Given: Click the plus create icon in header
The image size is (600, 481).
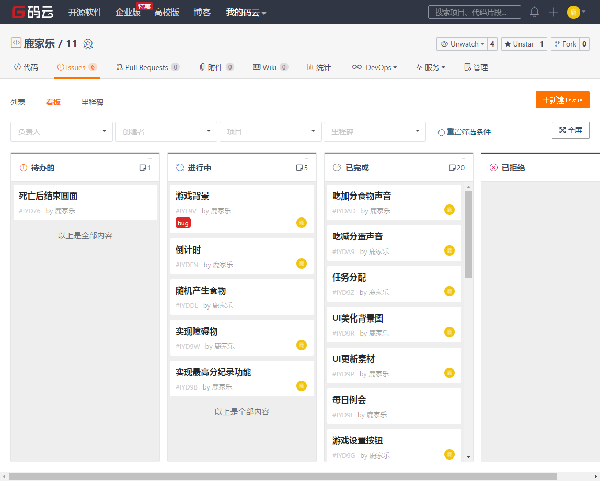Looking at the screenshot, I should [x=553, y=12].
